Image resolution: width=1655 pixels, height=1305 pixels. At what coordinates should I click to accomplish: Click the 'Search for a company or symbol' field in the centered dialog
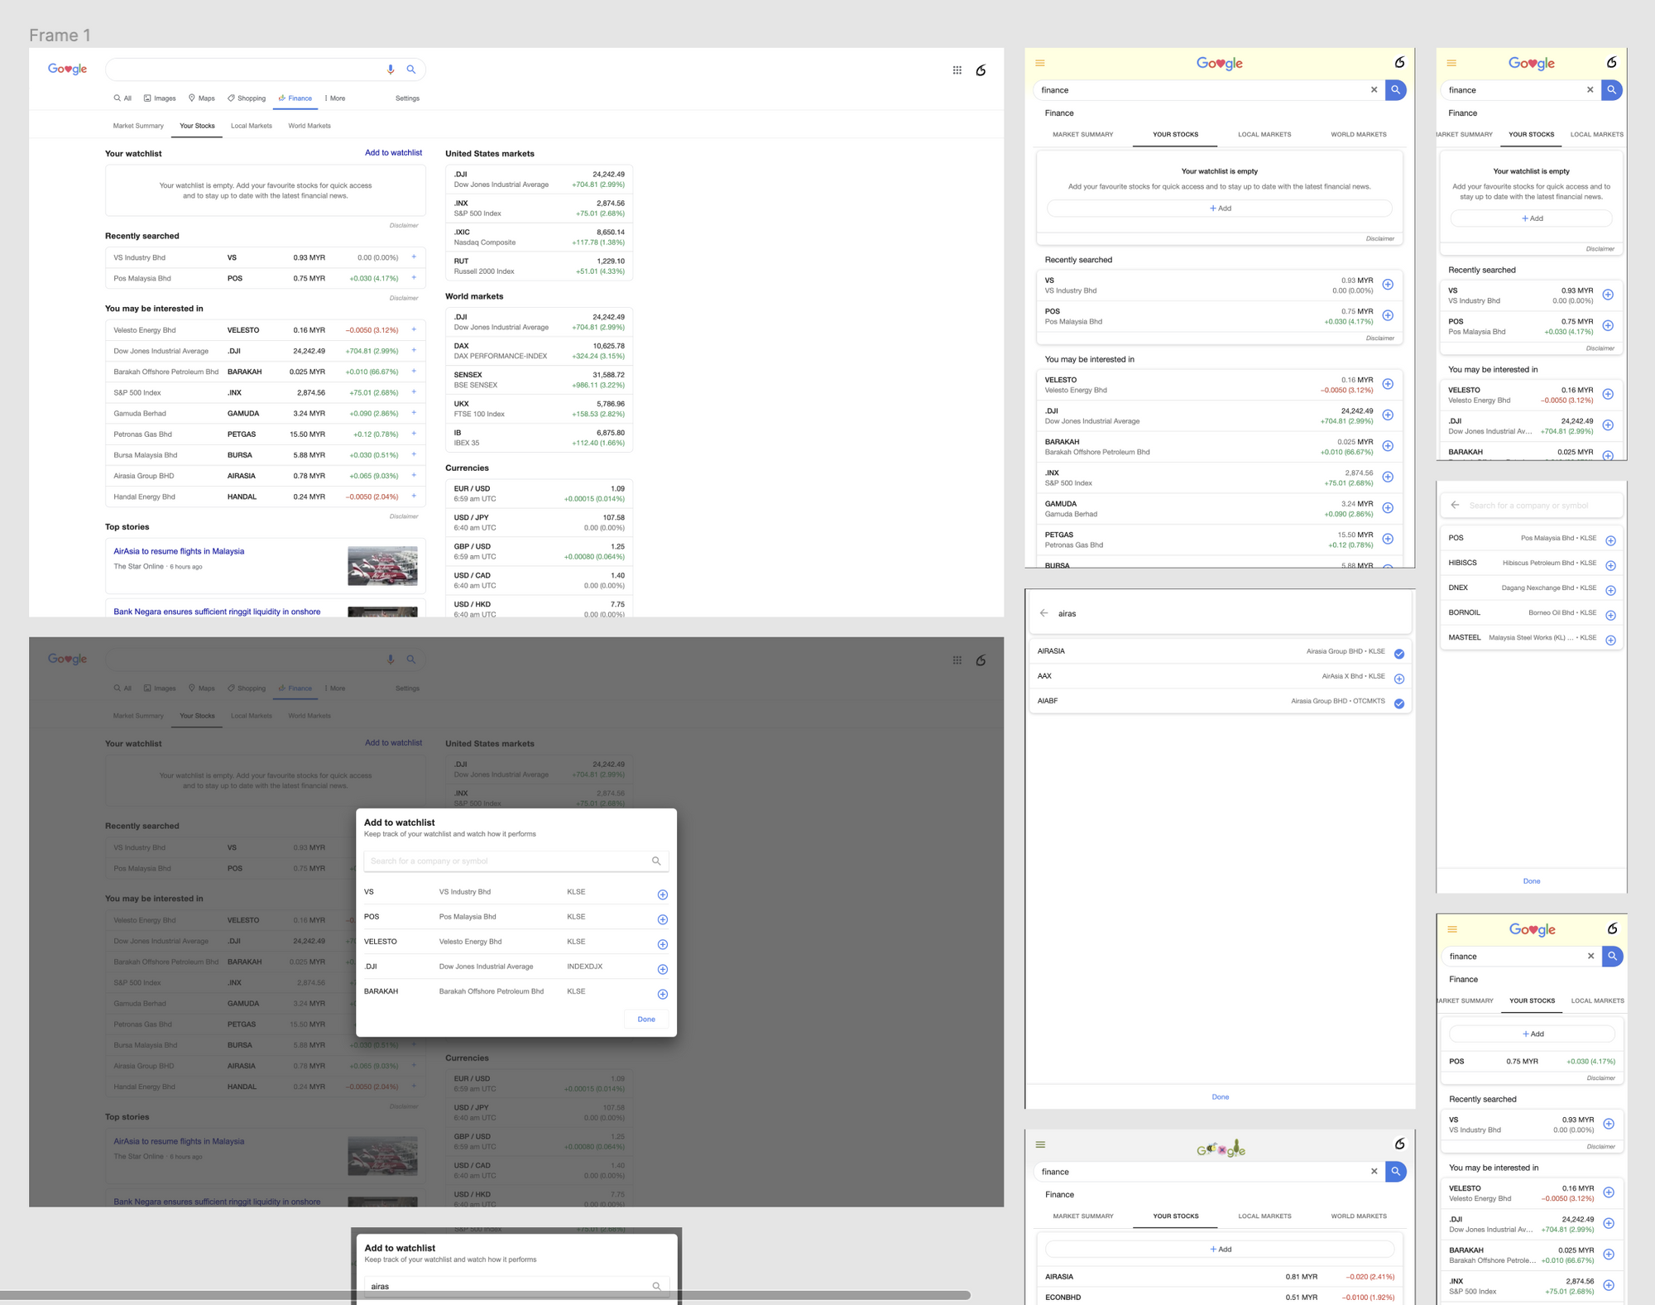click(x=516, y=861)
